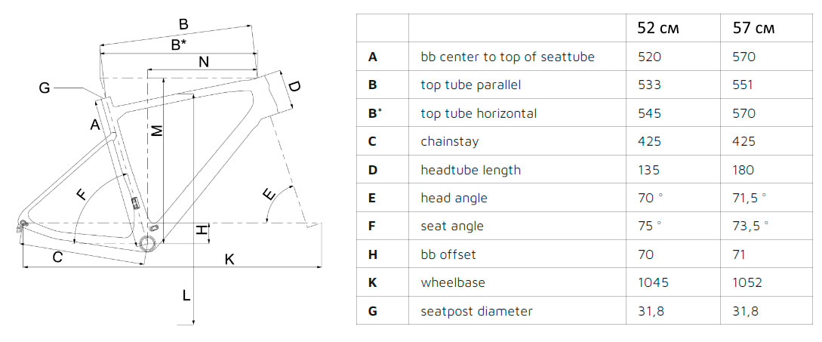Click the seat angle 73,5° value
The width and height of the screenshot is (822, 342).
(751, 226)
